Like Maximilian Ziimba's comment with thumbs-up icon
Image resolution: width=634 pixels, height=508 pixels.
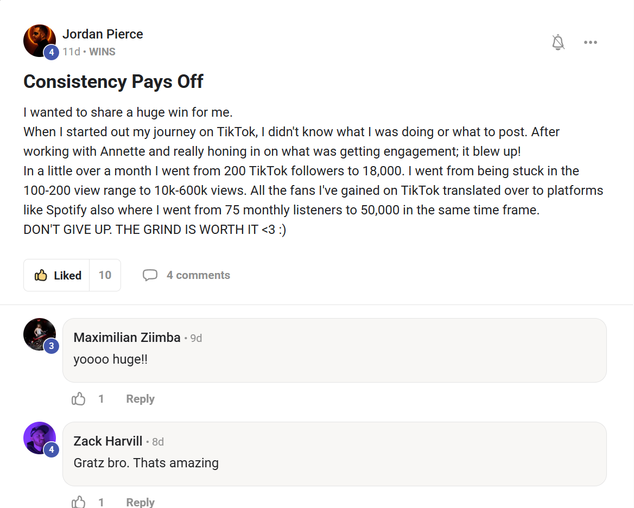point(79,399)
